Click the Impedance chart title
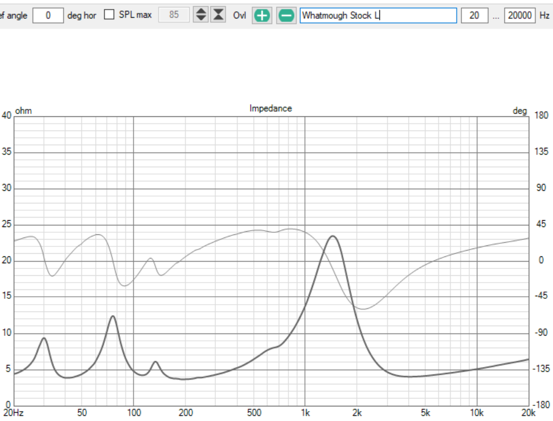Image resolution: width=553 pixels, height=421 pixels. coord(270,109)
